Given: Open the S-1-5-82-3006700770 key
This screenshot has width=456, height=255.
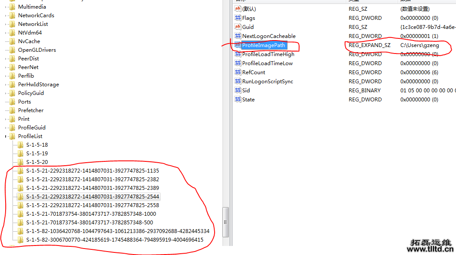Looking at the screenshot, I should pyautogui.click(x=114, y=240).
